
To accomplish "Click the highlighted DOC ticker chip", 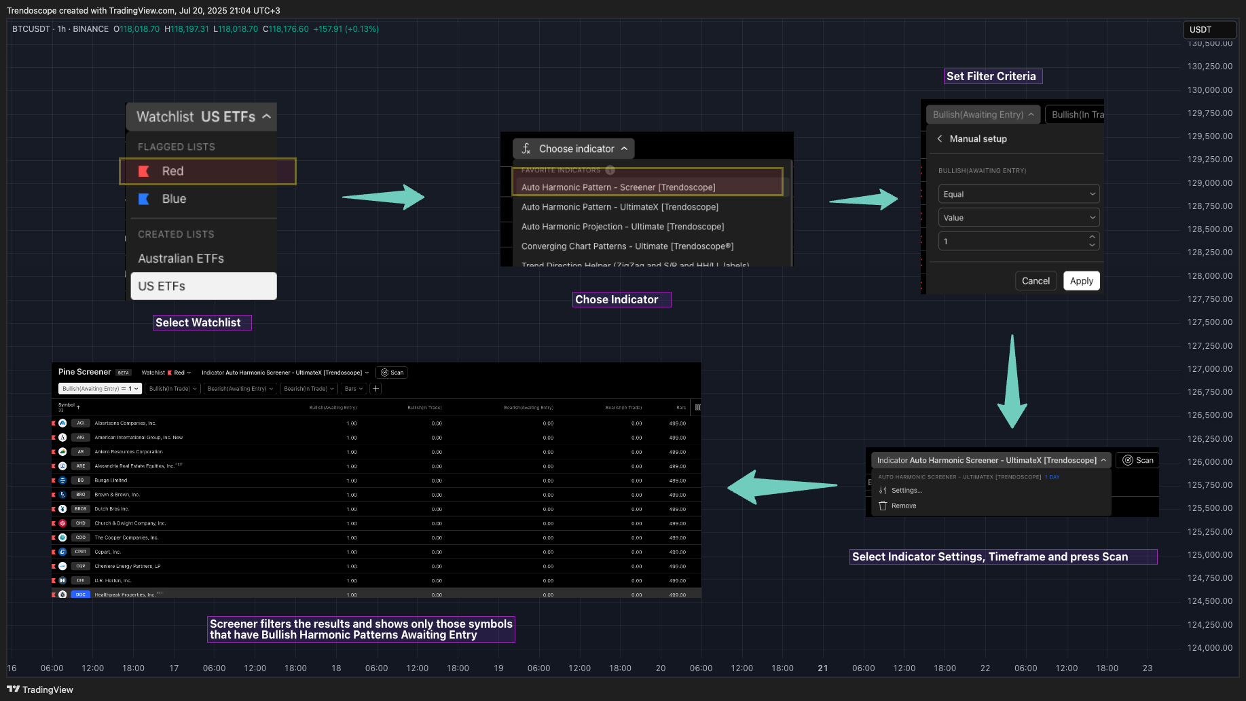I will (81, 594).
